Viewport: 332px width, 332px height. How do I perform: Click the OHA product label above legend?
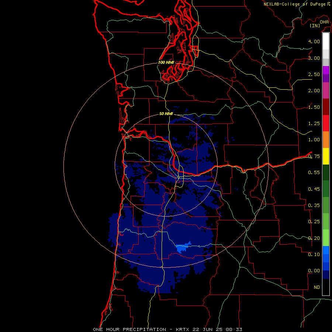pyautogui.click(x=324, y=22)
